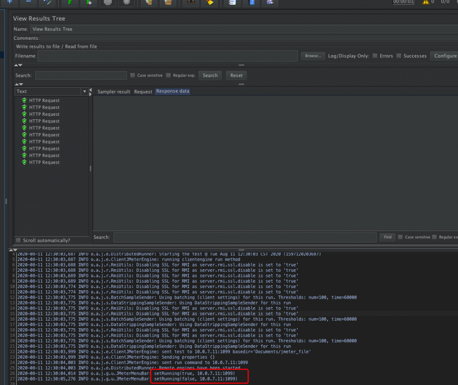Image resolution: width=458 pixels, height=385 pixels.
Task: Select the first HTTP Request result
Action: pos(44,101)
